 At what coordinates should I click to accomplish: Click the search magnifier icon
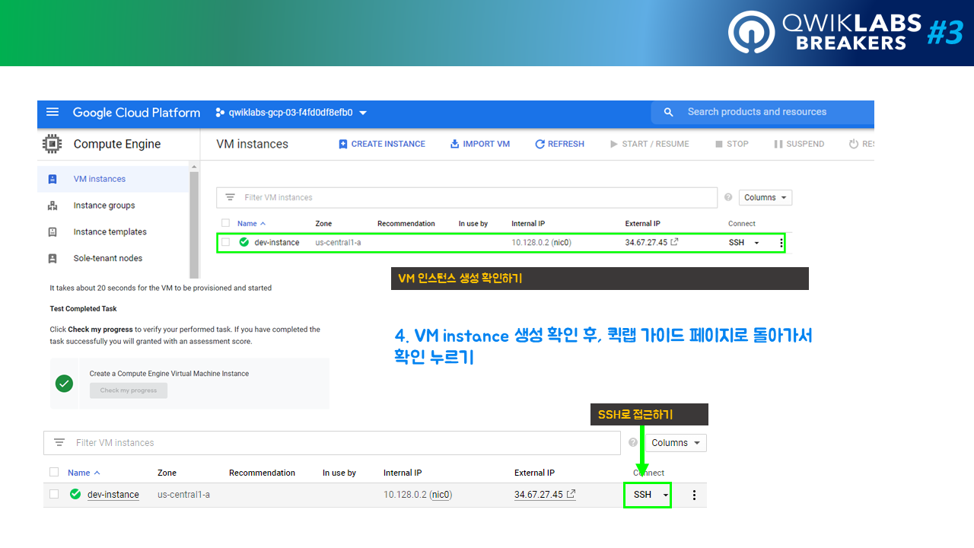(x=669, y=112)
